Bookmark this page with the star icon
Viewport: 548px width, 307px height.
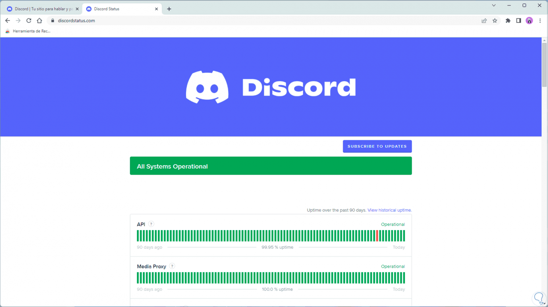[495, 21]
